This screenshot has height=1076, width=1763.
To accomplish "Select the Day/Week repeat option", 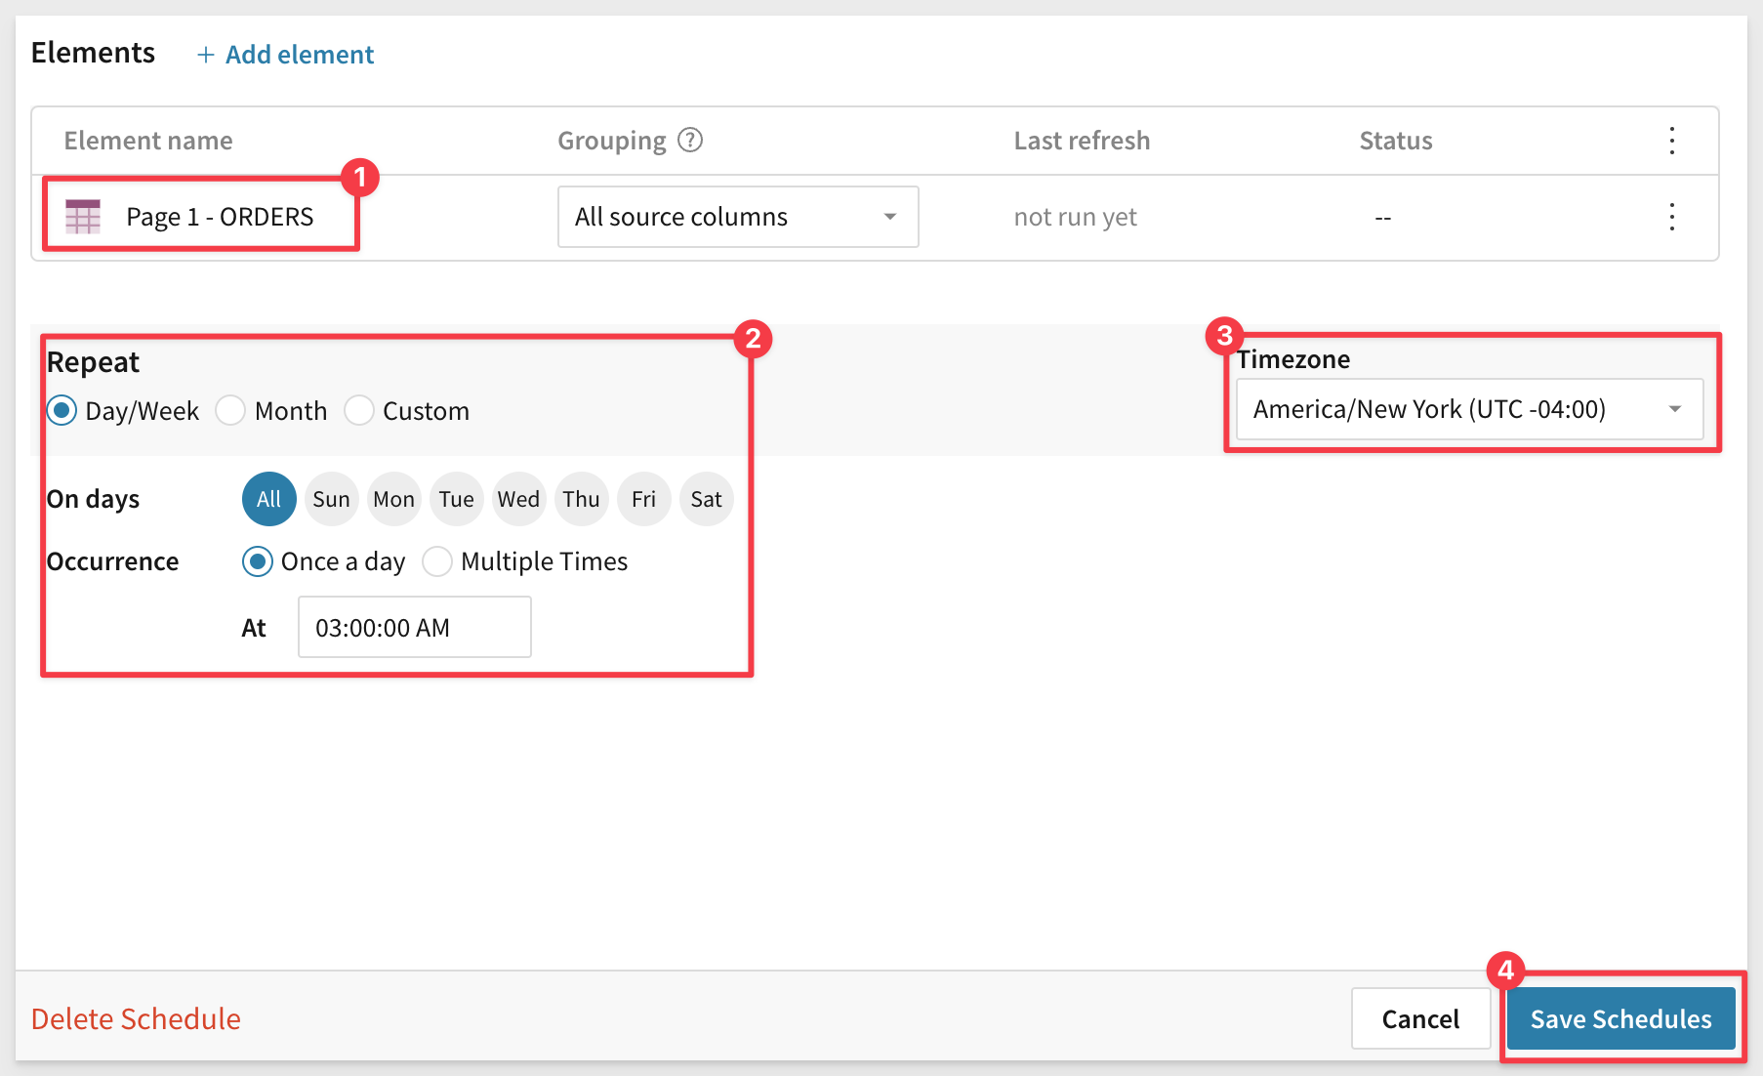I will [61, 410].
